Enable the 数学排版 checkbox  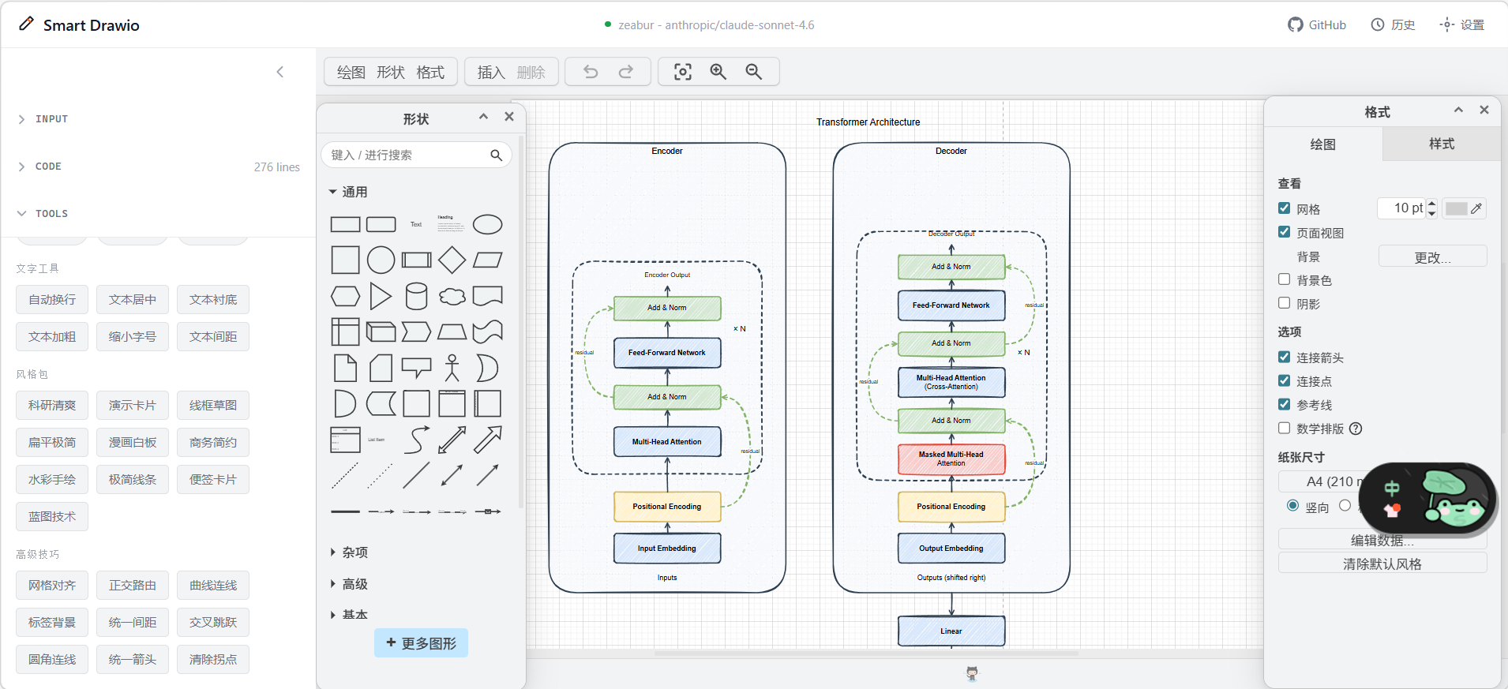[1285, 428]
